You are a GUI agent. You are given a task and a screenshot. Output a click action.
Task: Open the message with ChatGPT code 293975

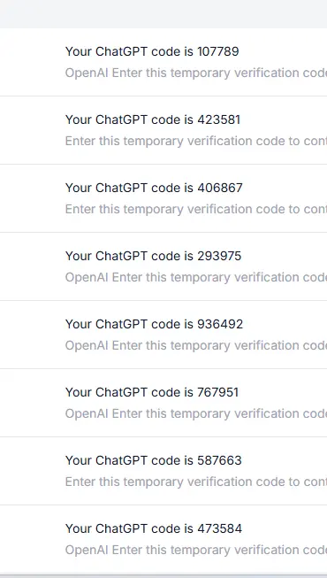pos(163,266)
